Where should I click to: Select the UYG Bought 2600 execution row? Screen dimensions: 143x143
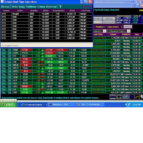tap(46, 14)
